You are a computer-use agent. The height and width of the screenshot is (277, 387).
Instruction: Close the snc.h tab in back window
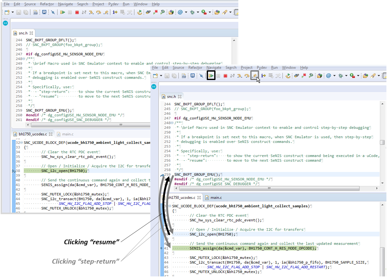31,33
